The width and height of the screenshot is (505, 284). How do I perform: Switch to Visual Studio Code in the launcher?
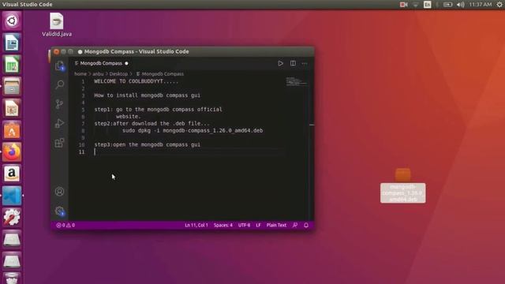(x=12, y=196)
